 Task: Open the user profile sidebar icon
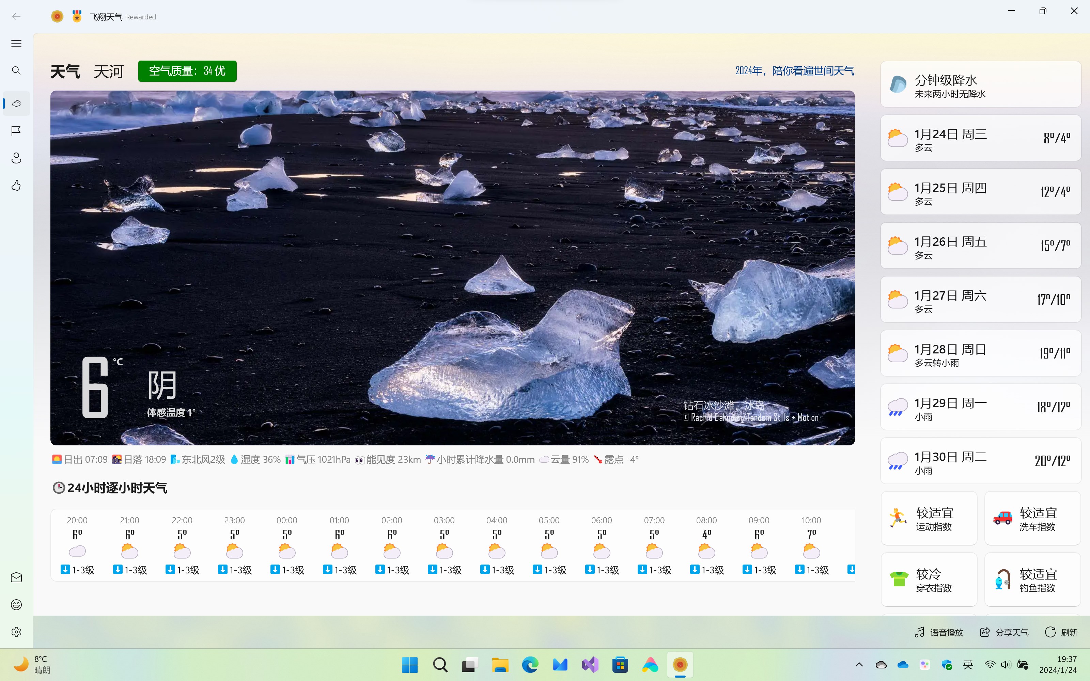tap(16, 158)
